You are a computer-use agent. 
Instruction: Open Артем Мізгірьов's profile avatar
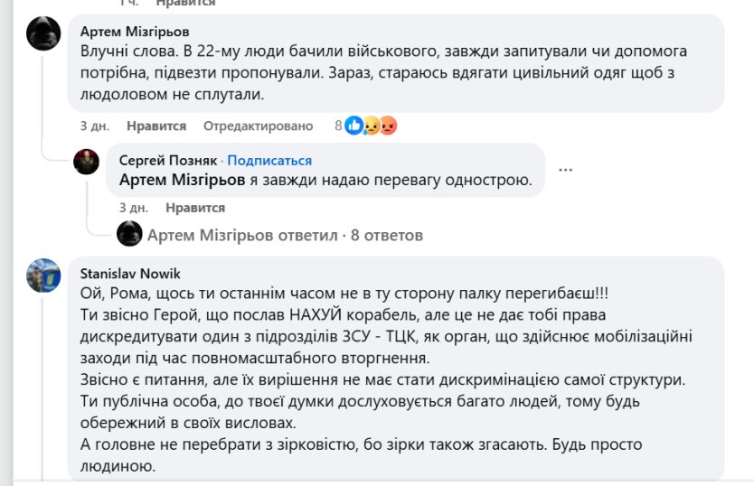coord(43,34)
